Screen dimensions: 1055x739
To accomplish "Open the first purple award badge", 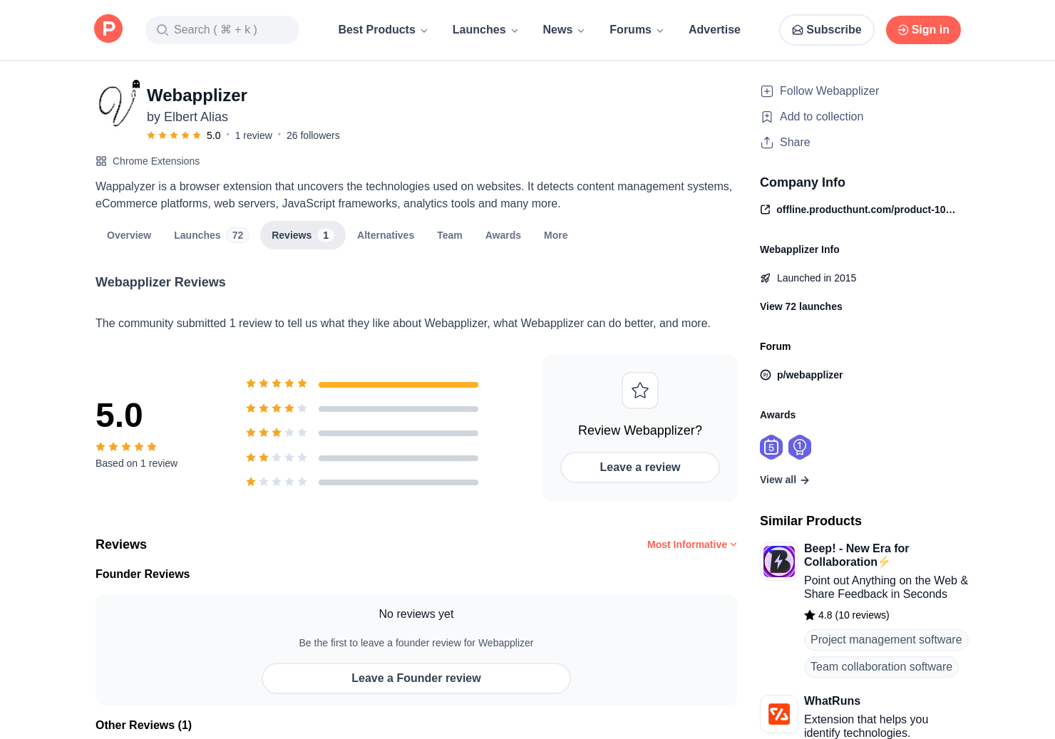I will 771,447.
